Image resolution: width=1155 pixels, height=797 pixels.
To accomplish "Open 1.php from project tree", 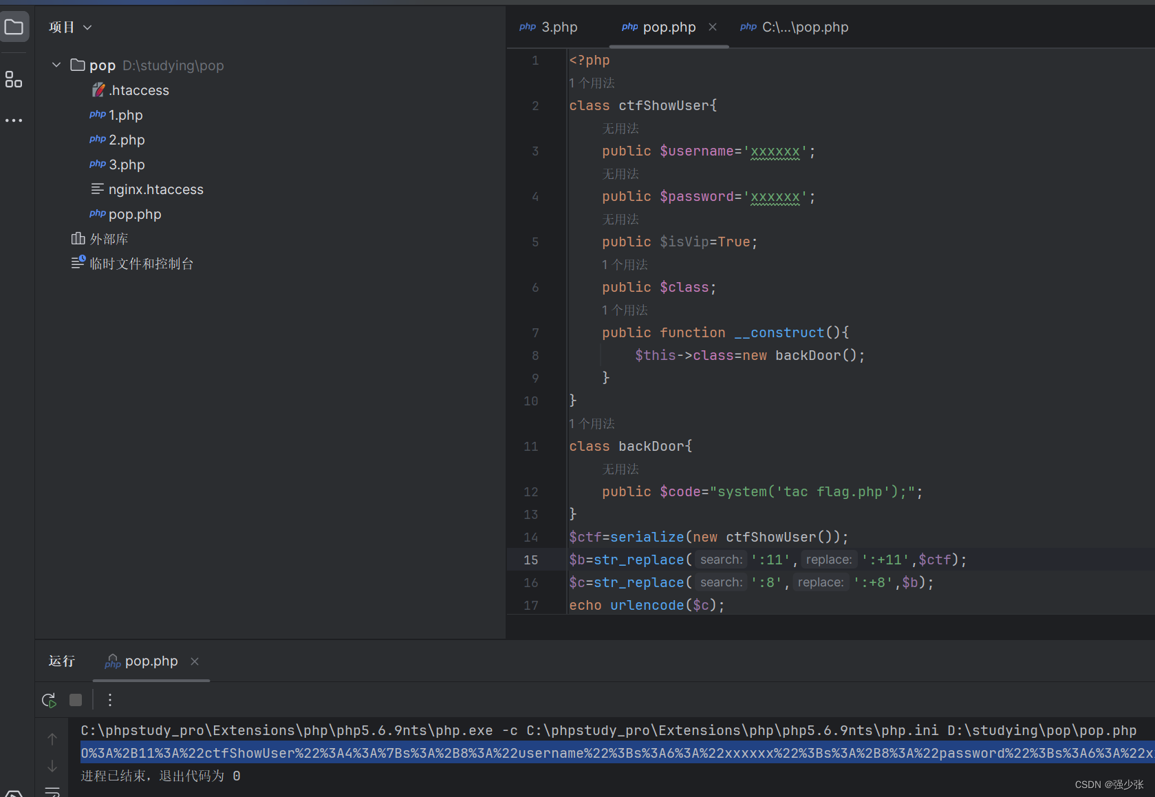I will tap(116, 115).
